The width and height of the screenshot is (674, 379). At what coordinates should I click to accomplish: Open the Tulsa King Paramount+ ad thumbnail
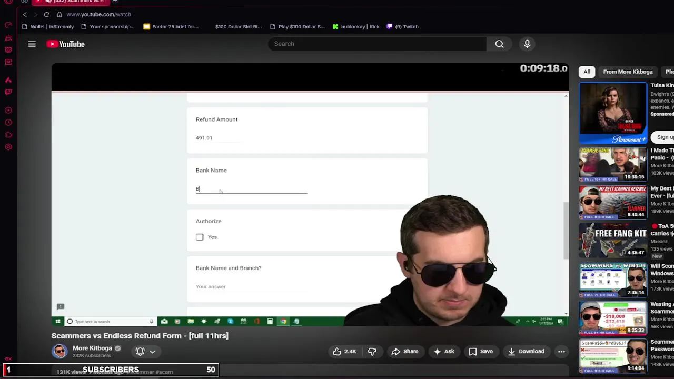click(613, 113)
